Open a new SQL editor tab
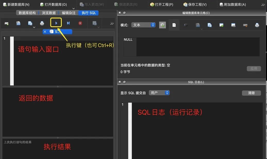This screenshot has height=159, width=267. 6,23
